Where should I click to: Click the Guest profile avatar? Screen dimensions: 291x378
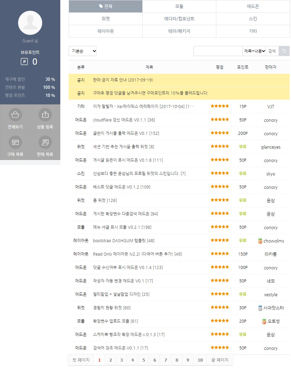click(x=30, y=23)
